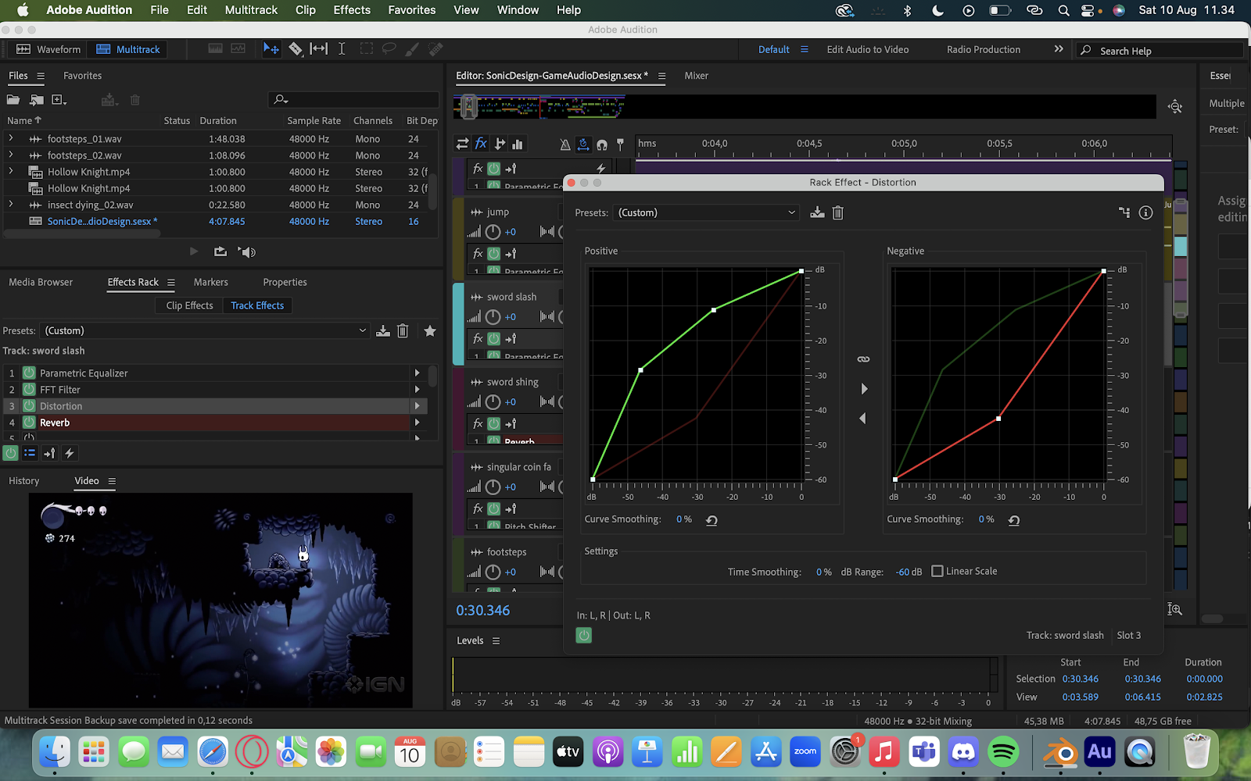The height and width of the screenshot is (781, 1251).
Task: Reset the Negative curve
Action: [1014, 520]
